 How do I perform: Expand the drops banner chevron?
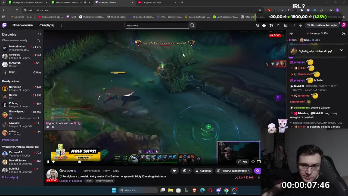coord(341,50)
